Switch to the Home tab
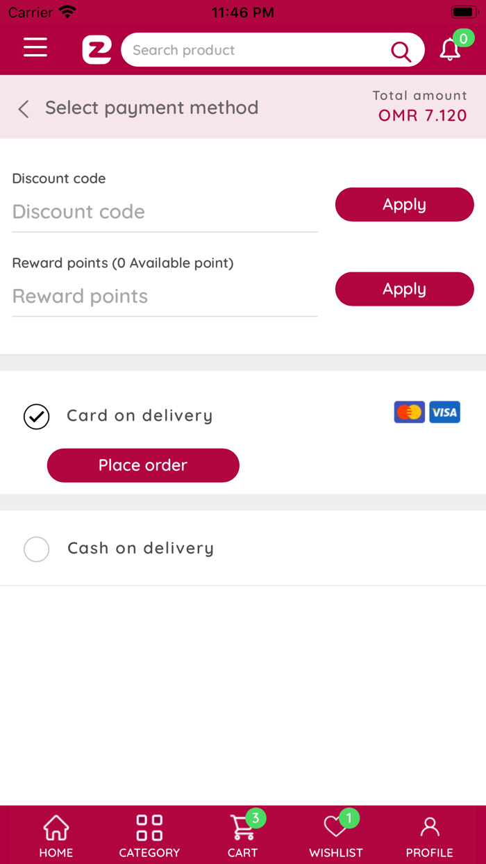The image size is (486, 864). coord(56,833)
